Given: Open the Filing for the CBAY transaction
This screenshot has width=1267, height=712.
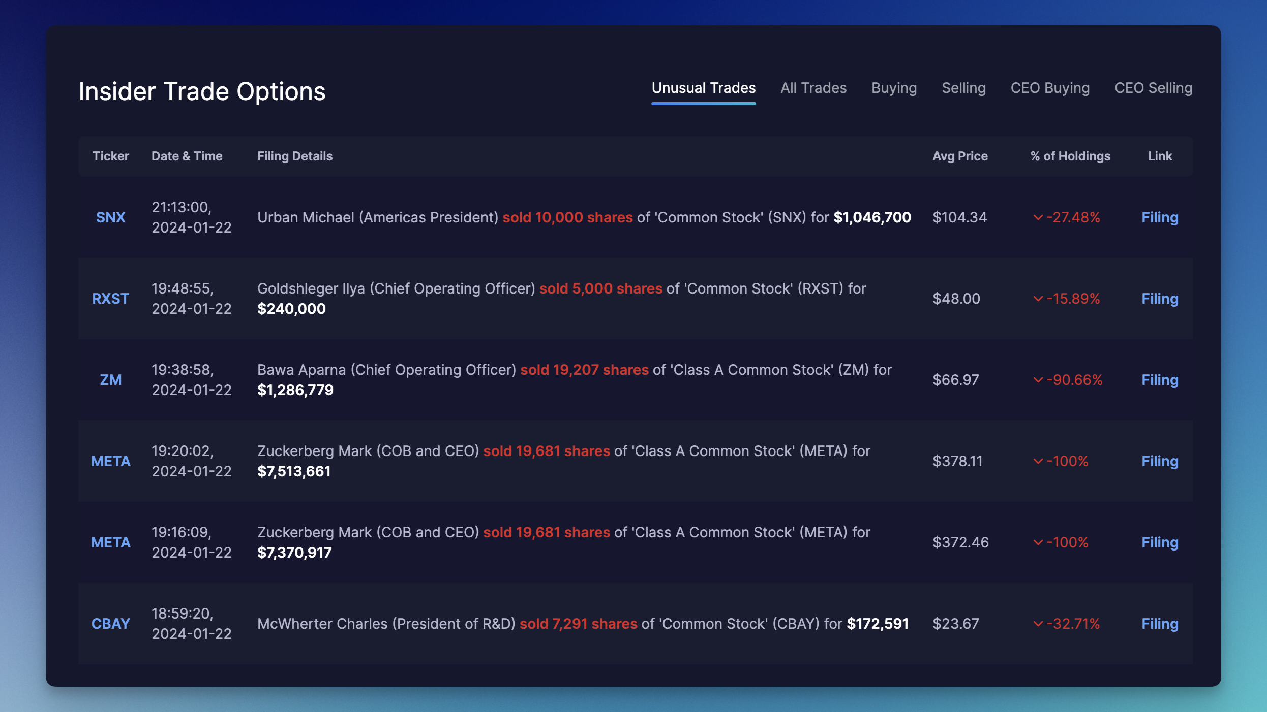Looking at the screenshot, I should [x=1159, y=624].
